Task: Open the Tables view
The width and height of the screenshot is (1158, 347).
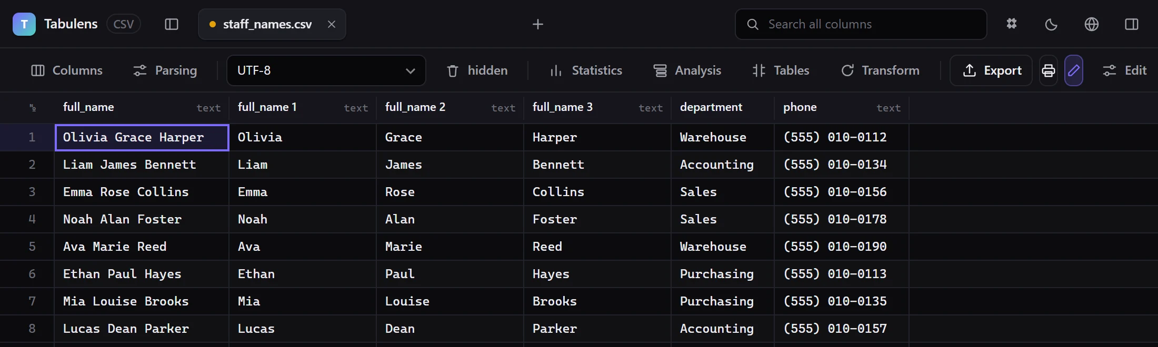Action: coord(781,70)
